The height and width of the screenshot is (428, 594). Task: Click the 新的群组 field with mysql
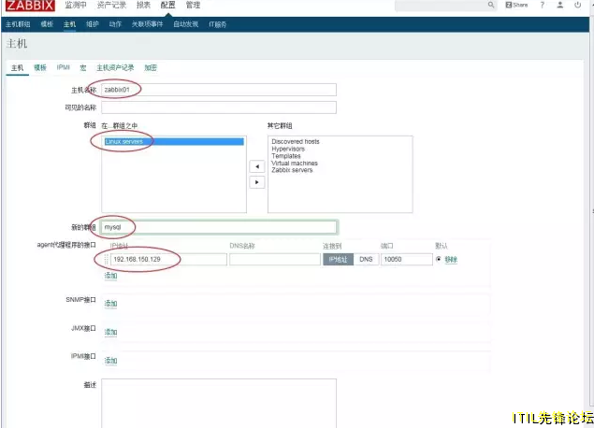(219, 227)
